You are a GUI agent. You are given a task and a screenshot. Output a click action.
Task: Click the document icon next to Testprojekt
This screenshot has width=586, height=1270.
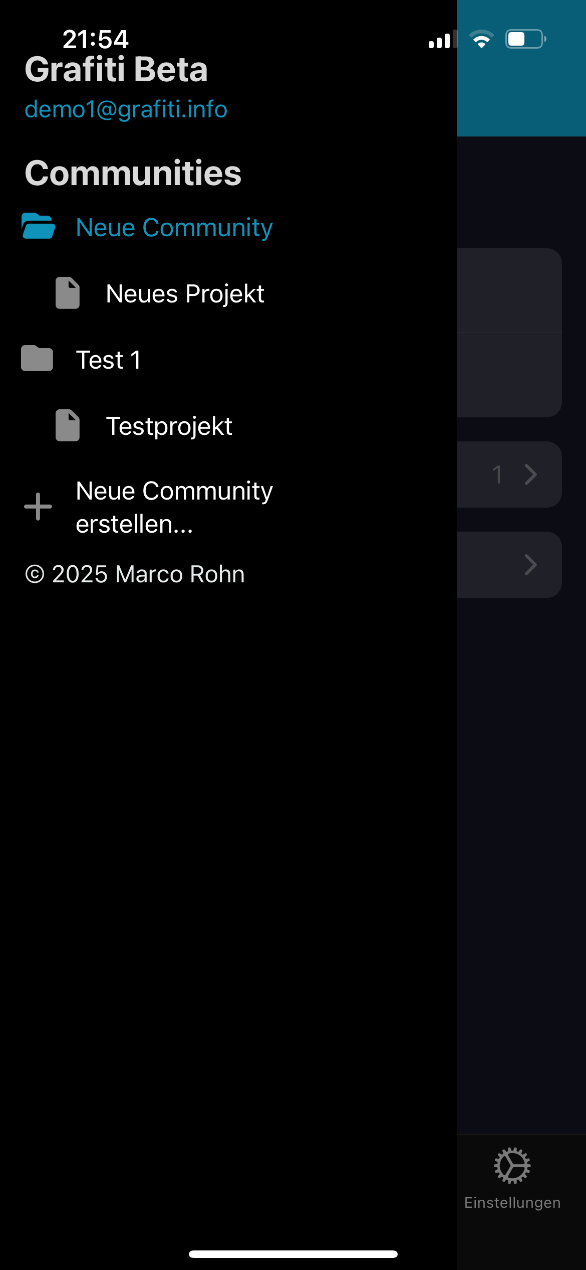(x=68, y=425)
